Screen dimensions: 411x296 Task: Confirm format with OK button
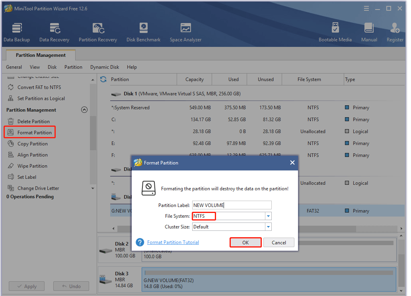pyautogui.click(x=245, y=243)
